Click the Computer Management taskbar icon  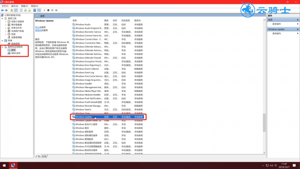pos(13,165)
